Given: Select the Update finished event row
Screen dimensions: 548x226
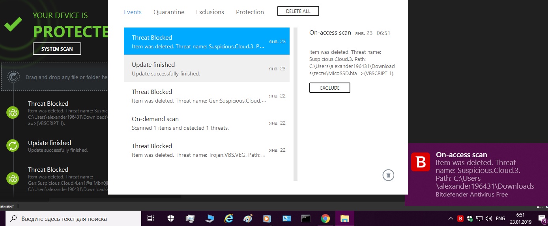Looking at the screenshot, I should (207, 68).
